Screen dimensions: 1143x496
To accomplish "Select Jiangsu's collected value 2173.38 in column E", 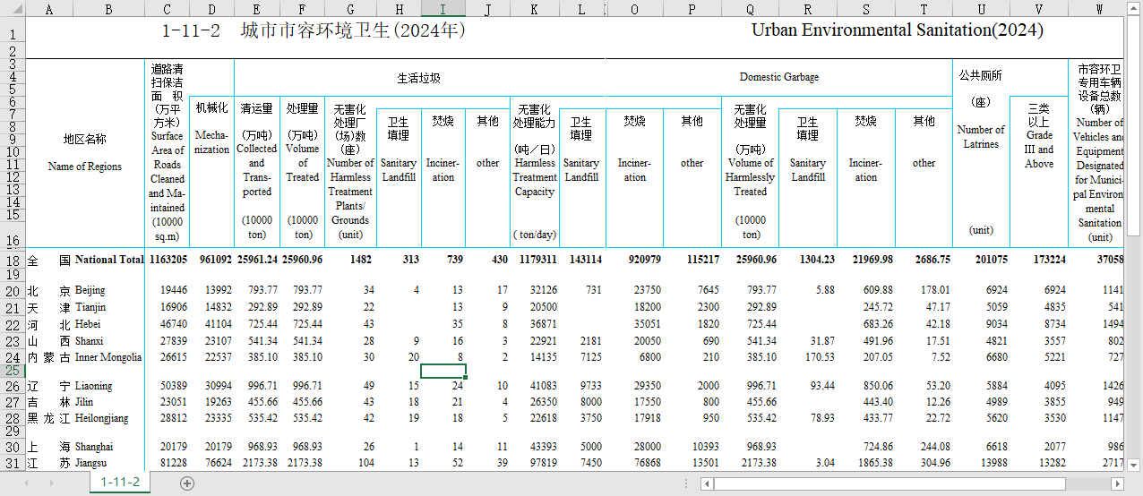I will 256,463.
